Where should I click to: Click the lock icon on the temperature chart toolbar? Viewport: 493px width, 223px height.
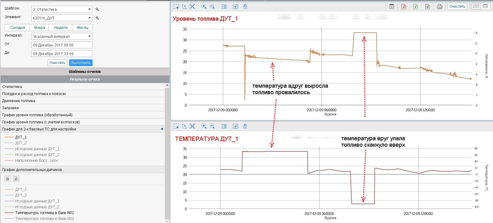(x=245, y=126)
